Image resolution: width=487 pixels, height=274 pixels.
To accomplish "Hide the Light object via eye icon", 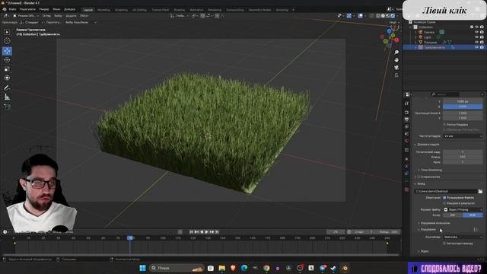I will tap(477, 37).
